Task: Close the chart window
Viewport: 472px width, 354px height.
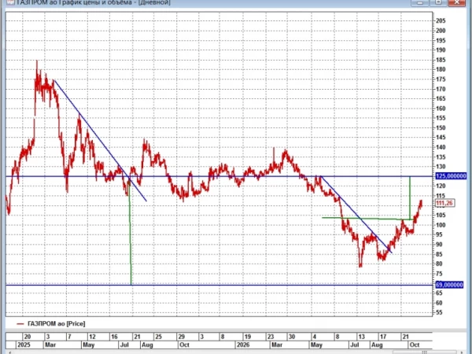Action: click(456, 2)
